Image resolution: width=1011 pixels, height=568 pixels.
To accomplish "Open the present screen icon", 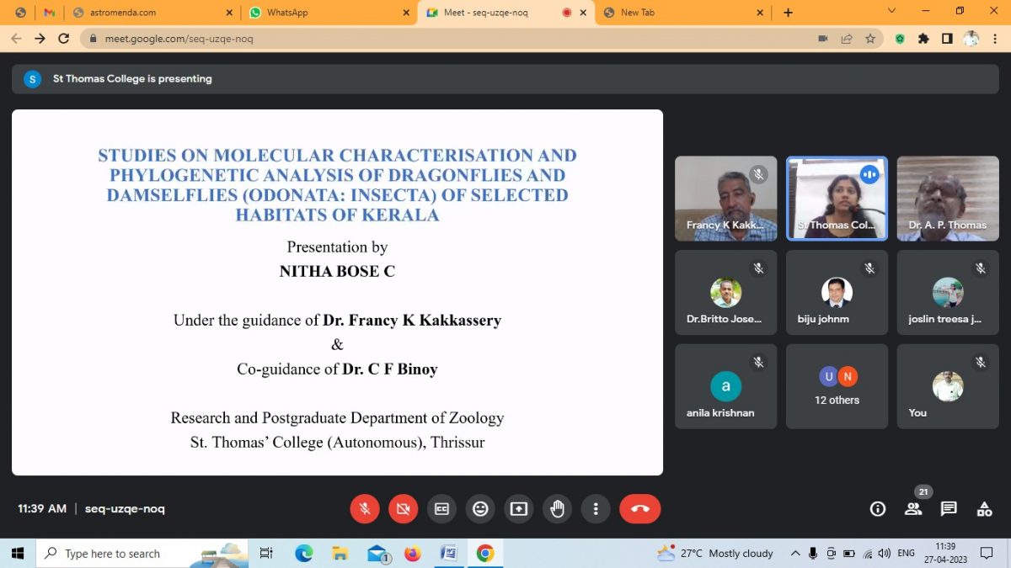I will coord(518,508).
